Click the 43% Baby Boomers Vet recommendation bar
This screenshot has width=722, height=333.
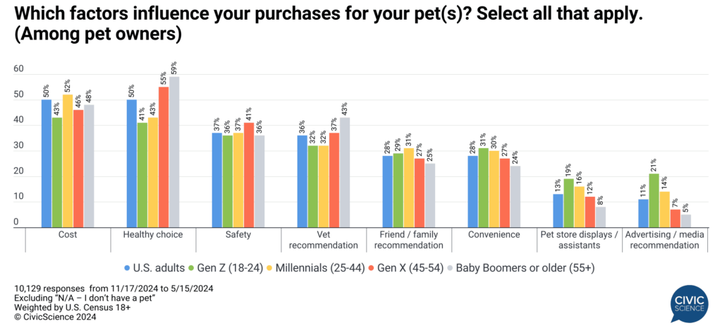pyautogui.click(x=345, y=174)
